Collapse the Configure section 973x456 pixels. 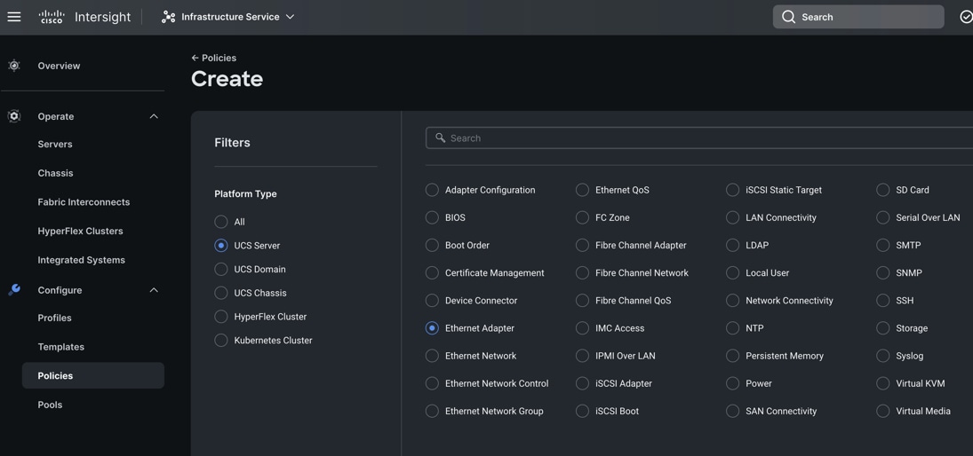click(x=154, y=290)
